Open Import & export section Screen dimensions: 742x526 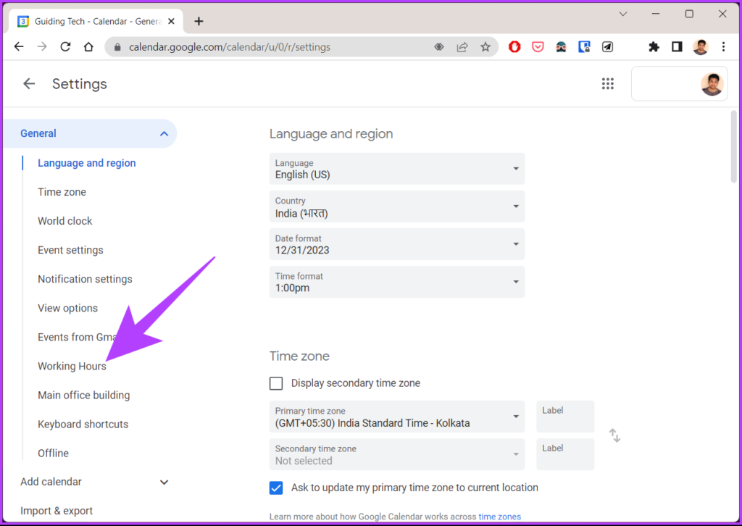click(x=57, y=511)
